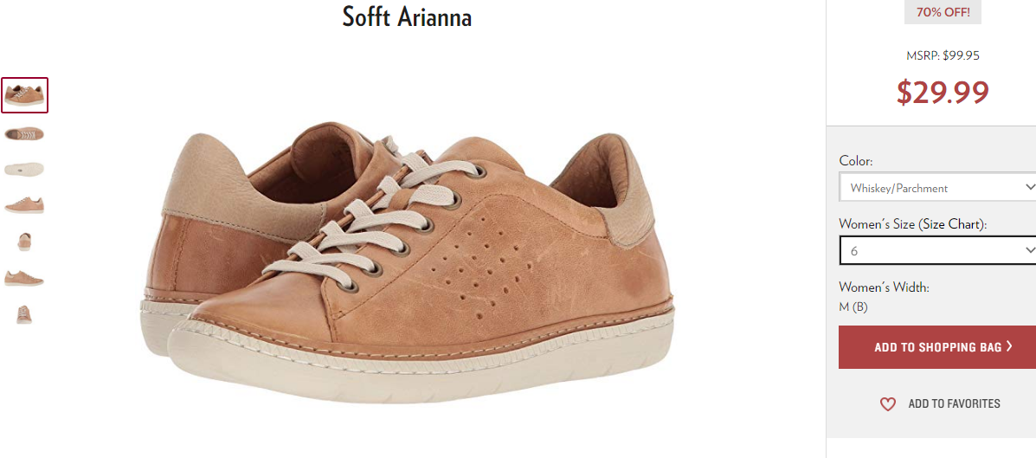
Task: Open the Color dropdown showing Whiskey/Parchment
Action: (x=937, y=187)
